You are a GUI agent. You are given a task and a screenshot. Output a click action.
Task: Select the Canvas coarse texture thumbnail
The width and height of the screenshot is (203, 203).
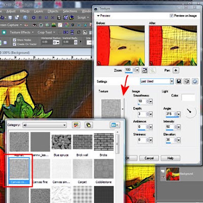tap(19, 168)
